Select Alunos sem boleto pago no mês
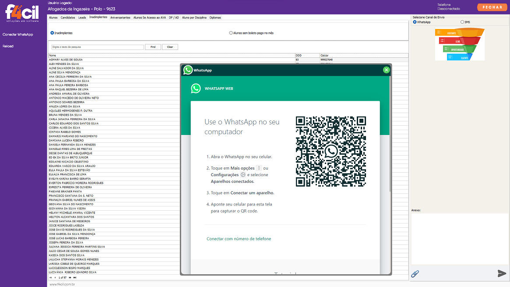510x287 pixels. click(x=231, y=33)
